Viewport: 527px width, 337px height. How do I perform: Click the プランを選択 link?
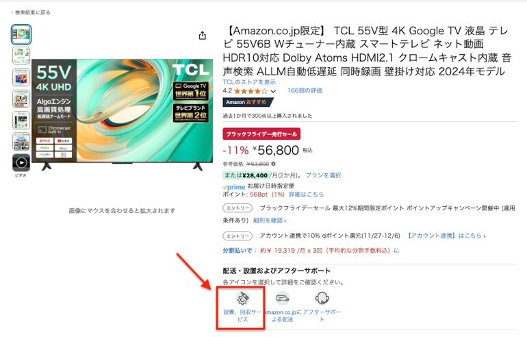point(323,175)
